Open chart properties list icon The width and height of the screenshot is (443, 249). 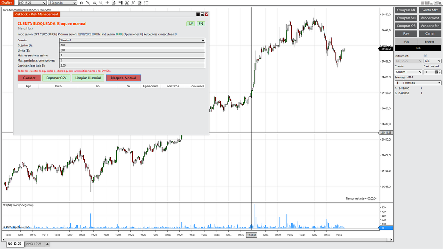click(x=146, y=3)
